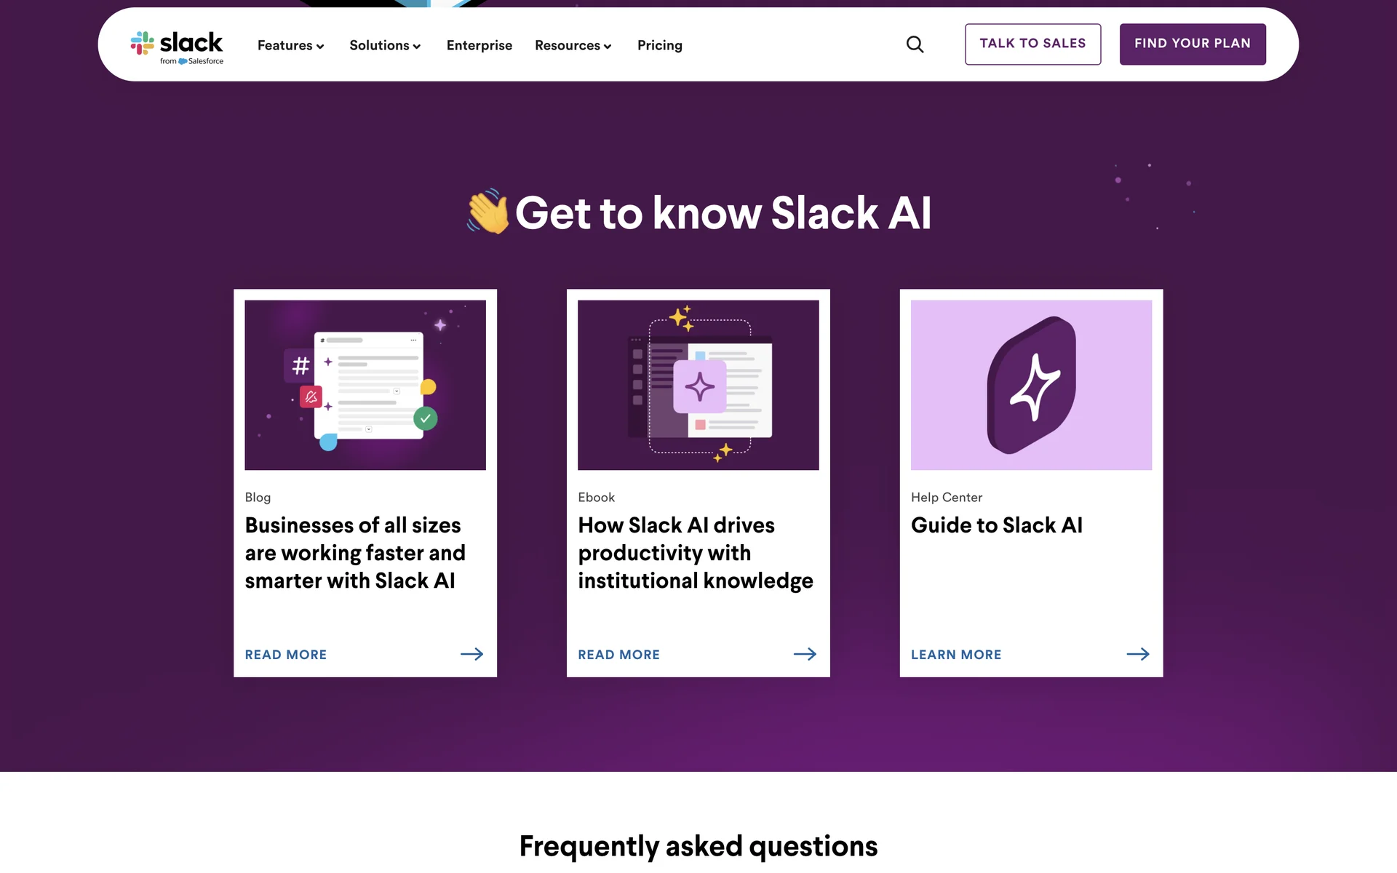Click the arrow icon on Help Center card
1397x873 pixels.
tap(1138, 654)
